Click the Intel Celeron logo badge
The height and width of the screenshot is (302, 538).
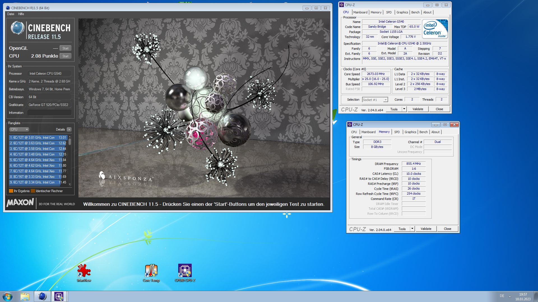pyautogui.click(x=435, y=29)
